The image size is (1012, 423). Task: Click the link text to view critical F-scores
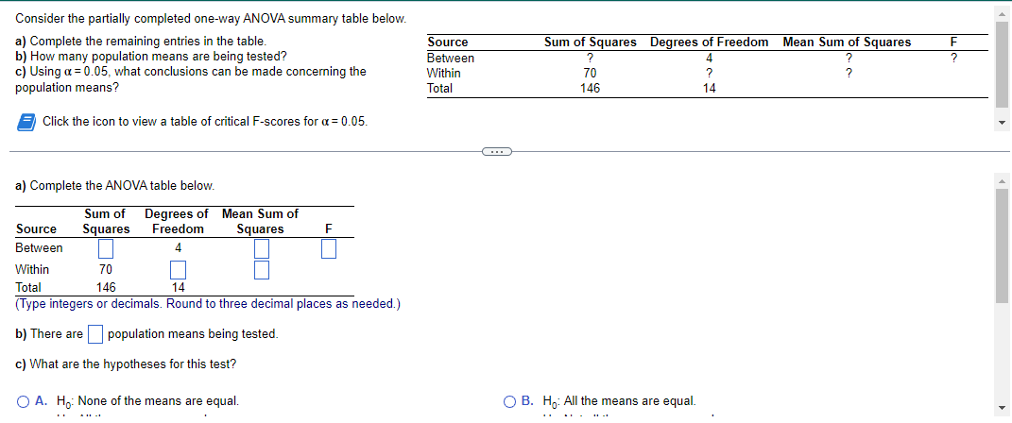206,121
